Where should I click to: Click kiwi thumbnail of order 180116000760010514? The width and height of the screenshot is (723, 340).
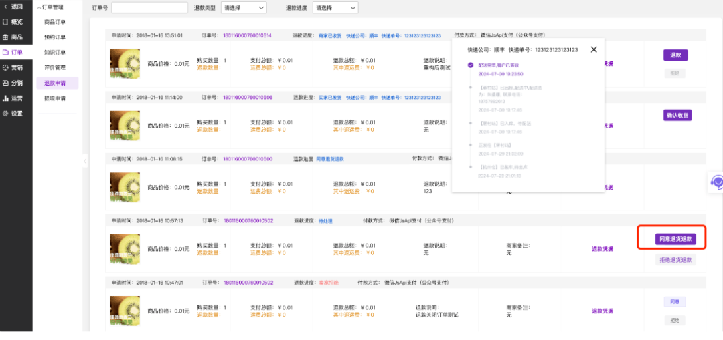pyautogui.click(x=125, y=64)
